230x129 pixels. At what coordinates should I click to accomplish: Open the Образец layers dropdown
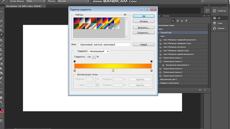(x=73, y=1)
